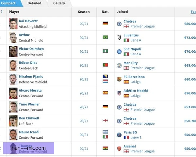Click the Portugal flag next to Rúben Dias

[106, 65]
